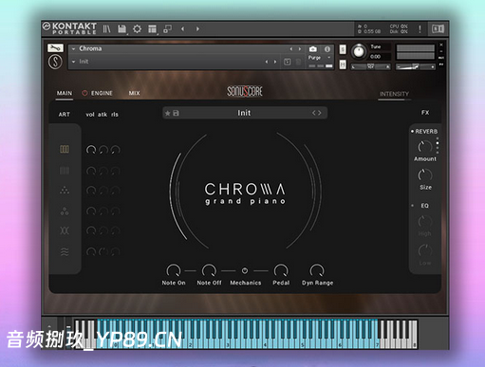Select the wavy lines articulation icon

(x=65, y=251)
